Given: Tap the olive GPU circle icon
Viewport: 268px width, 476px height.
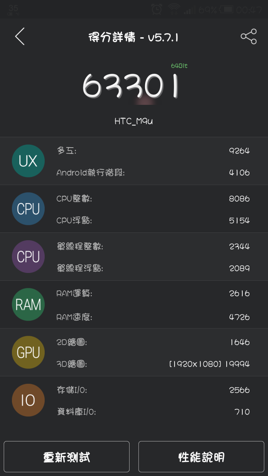Looking at the screenshot, I should [28, 352].
